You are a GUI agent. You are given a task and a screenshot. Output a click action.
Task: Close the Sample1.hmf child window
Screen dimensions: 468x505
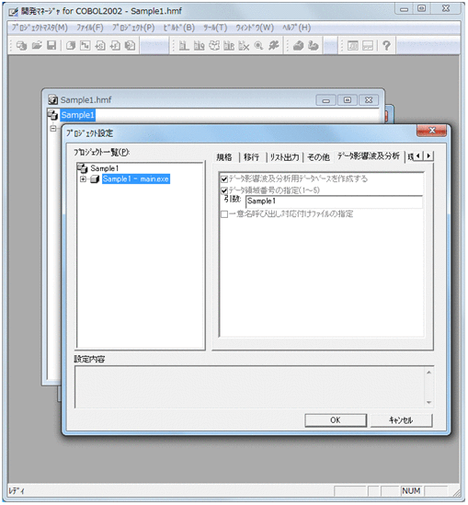(369, 100)
